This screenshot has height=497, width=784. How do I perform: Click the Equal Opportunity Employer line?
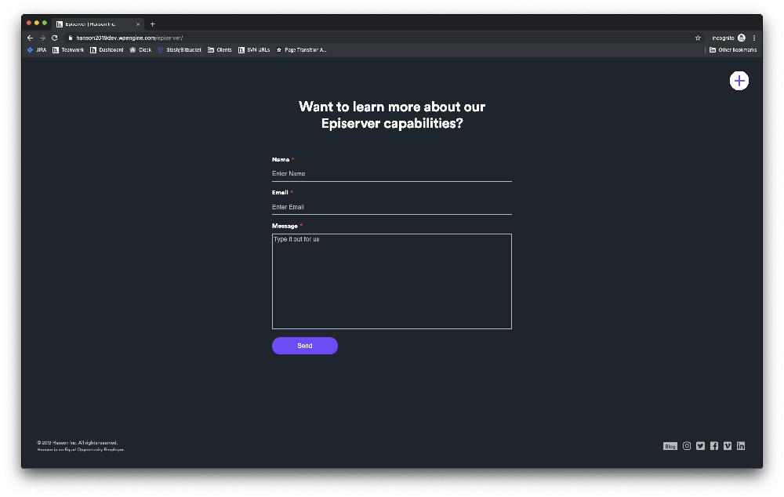[81, 449]
